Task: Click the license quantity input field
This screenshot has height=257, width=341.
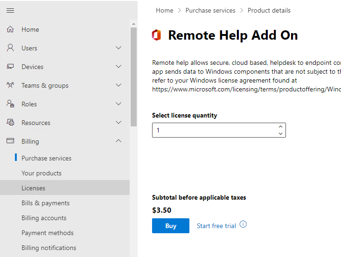Action: pos(219,130)
